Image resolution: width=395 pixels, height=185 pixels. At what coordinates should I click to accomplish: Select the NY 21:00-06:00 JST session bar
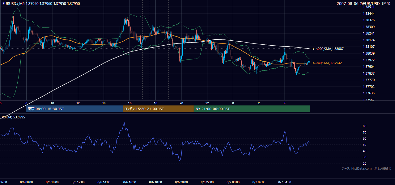pos(252,109)
